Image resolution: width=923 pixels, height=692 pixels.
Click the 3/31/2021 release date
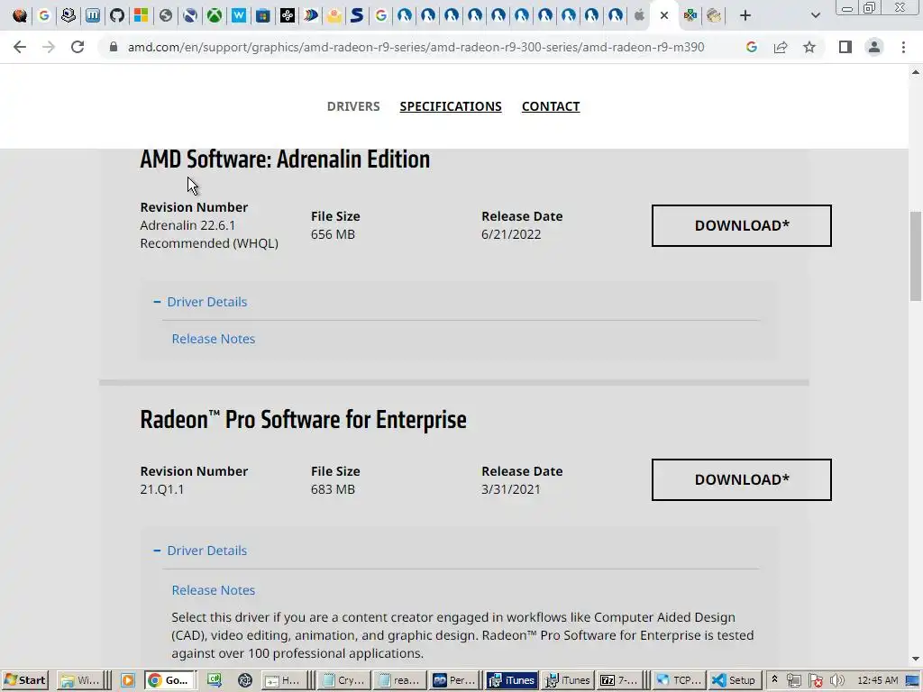[511, 489]
